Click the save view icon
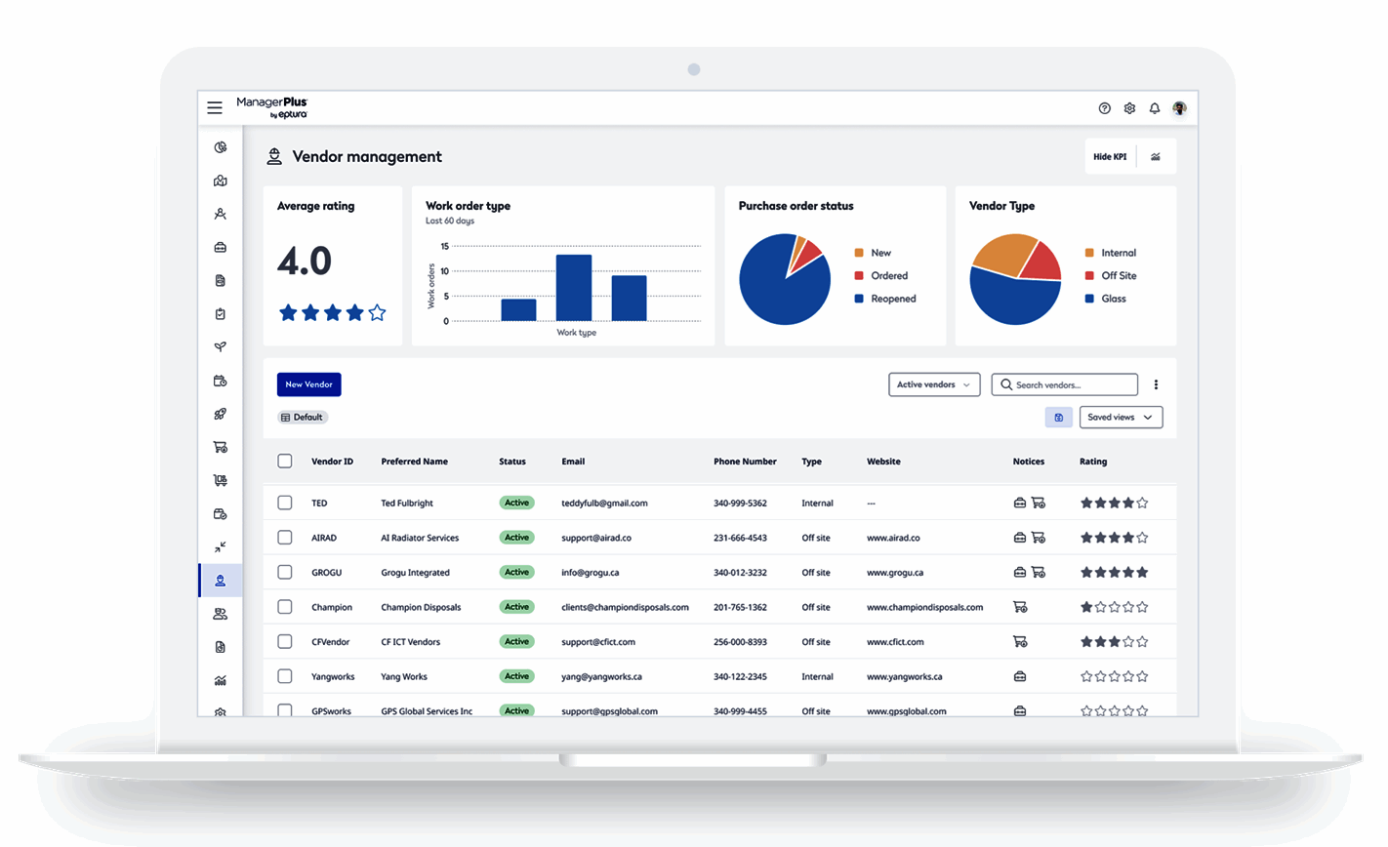 (1059, 418)
